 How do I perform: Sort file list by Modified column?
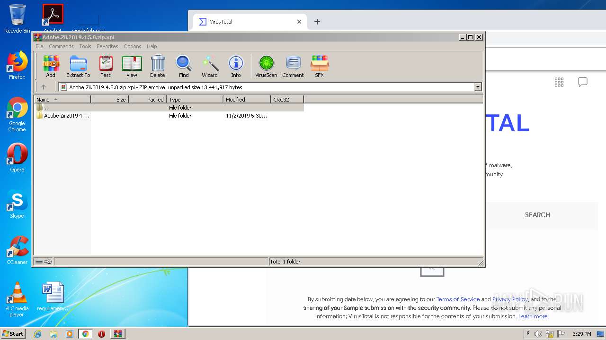[247, 100]
